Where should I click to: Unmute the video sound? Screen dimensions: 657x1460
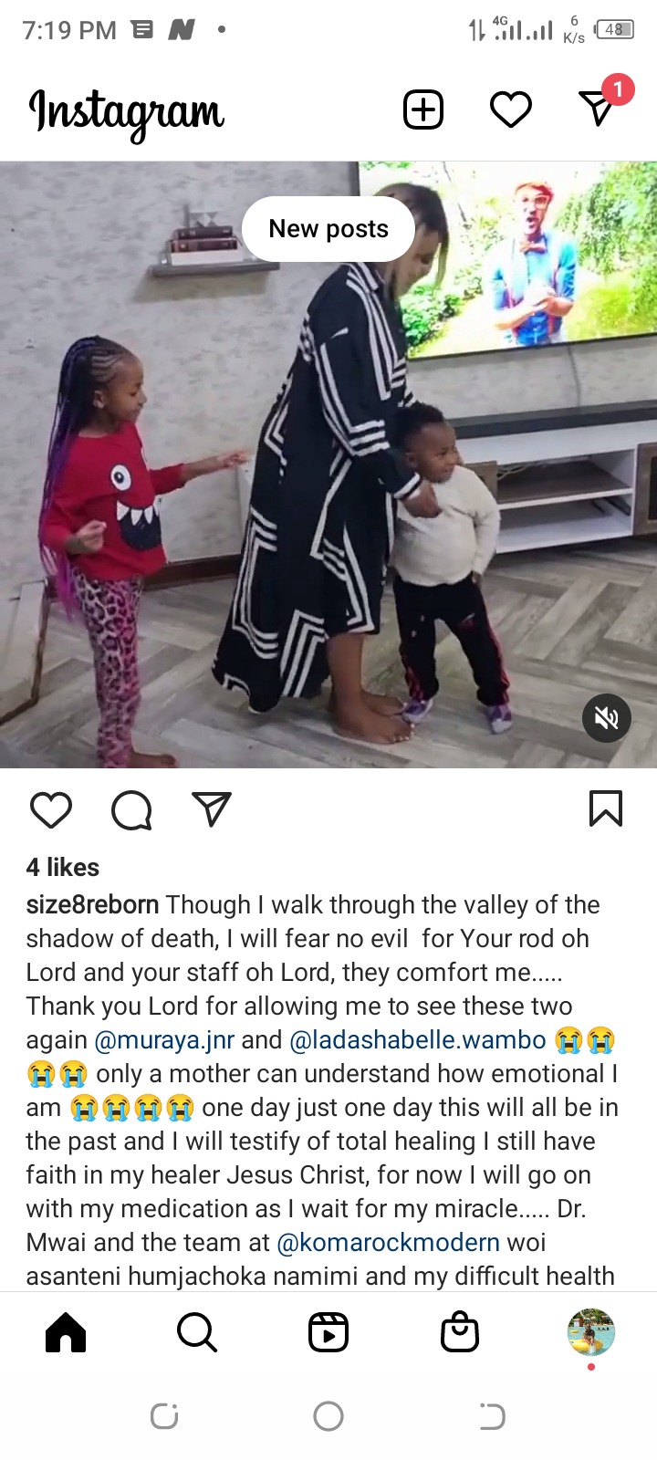(x=607, y=718)
